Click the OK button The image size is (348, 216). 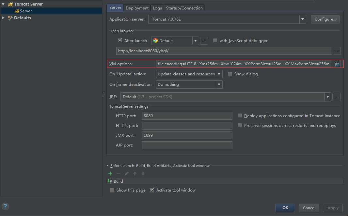coord(285,208)
